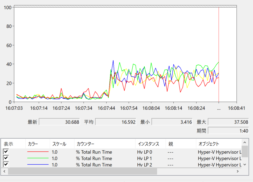The height and width of the screenshot is (182, 253).
Task: Sort by the カウンター column header
Action: click(x=105, y=144)
